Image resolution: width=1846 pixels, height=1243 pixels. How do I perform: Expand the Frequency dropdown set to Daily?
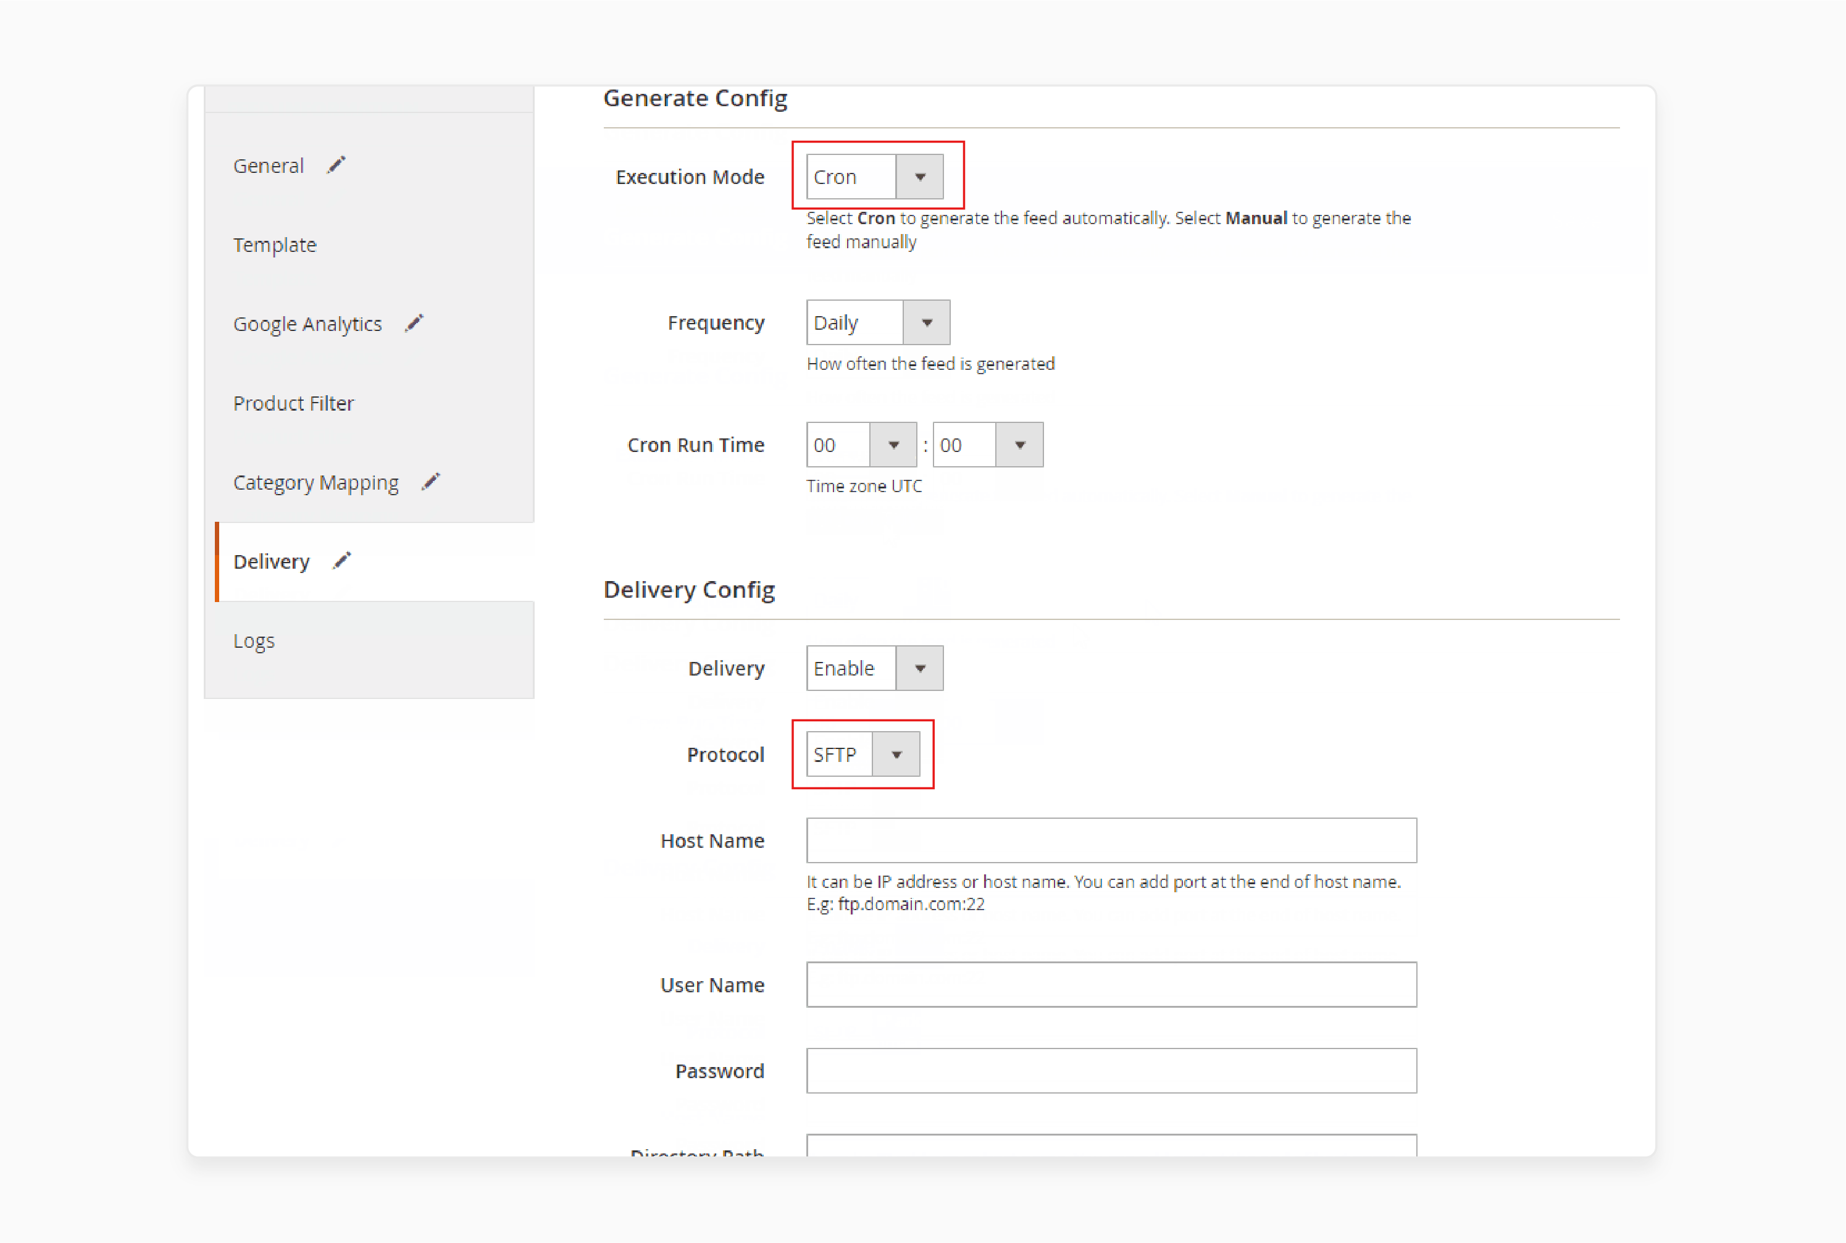pos(878,323)
